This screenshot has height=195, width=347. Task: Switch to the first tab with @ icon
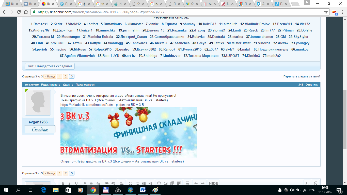[x=11, y=4]
